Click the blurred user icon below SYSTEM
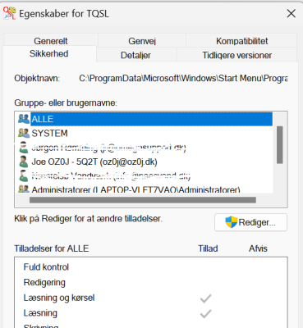The height and width of the screenshot is (328, 303). pos(24,148)
